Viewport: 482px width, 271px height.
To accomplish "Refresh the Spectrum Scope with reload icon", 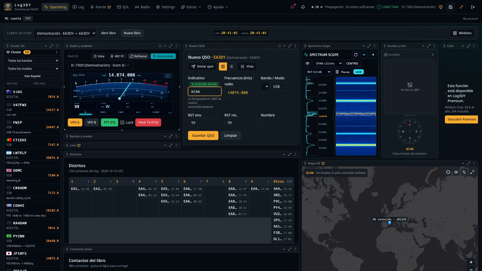I will click(x=356, y=55).
